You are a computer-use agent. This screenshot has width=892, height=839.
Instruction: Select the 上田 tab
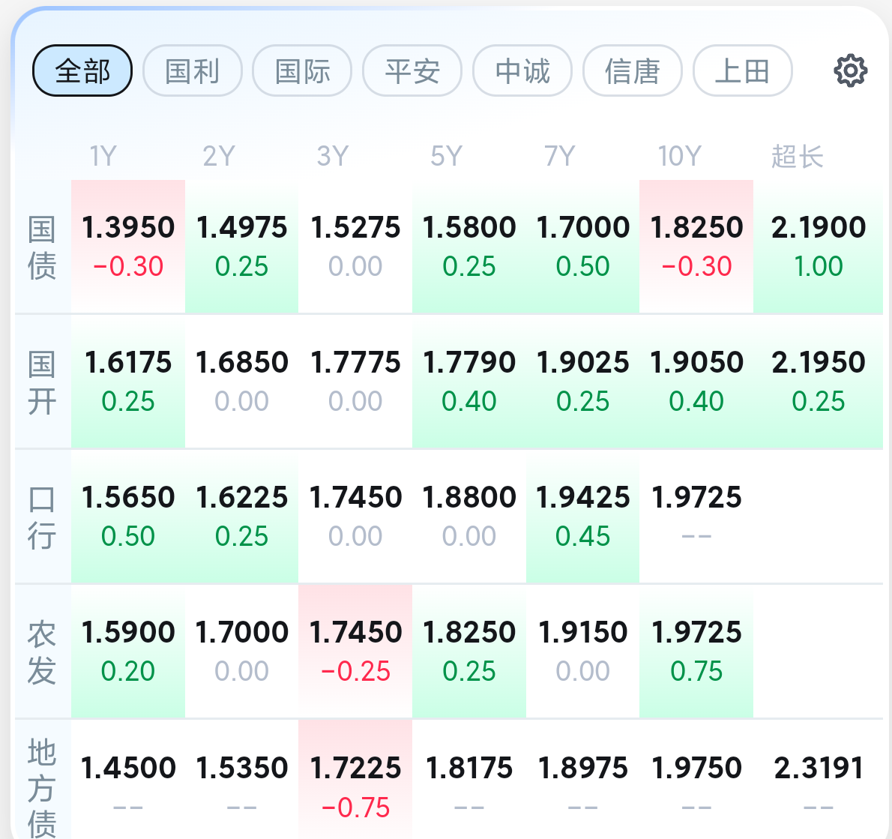(742, 71)
